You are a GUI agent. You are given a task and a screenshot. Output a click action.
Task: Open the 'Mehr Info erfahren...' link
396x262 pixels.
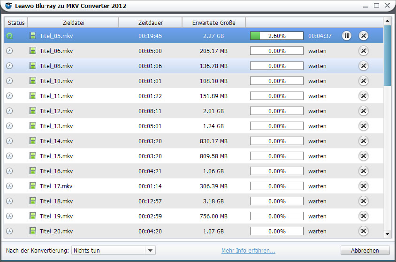[x=248, y=250]
